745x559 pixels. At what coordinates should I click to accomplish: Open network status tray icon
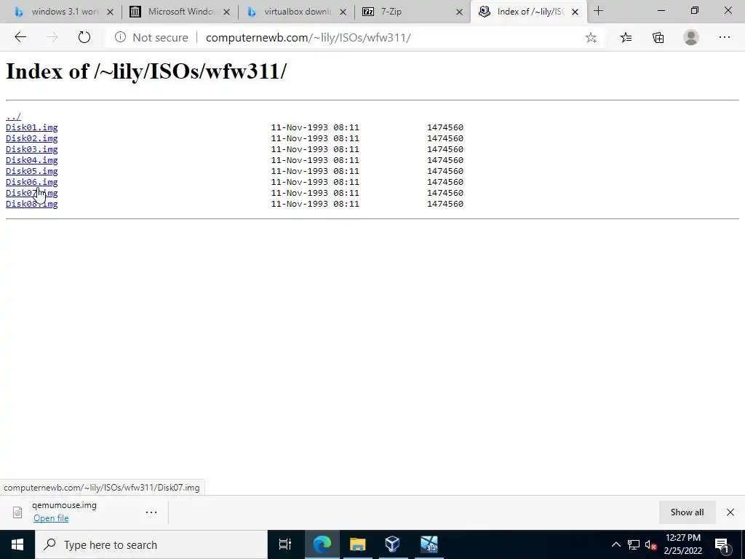click(634, 544)
